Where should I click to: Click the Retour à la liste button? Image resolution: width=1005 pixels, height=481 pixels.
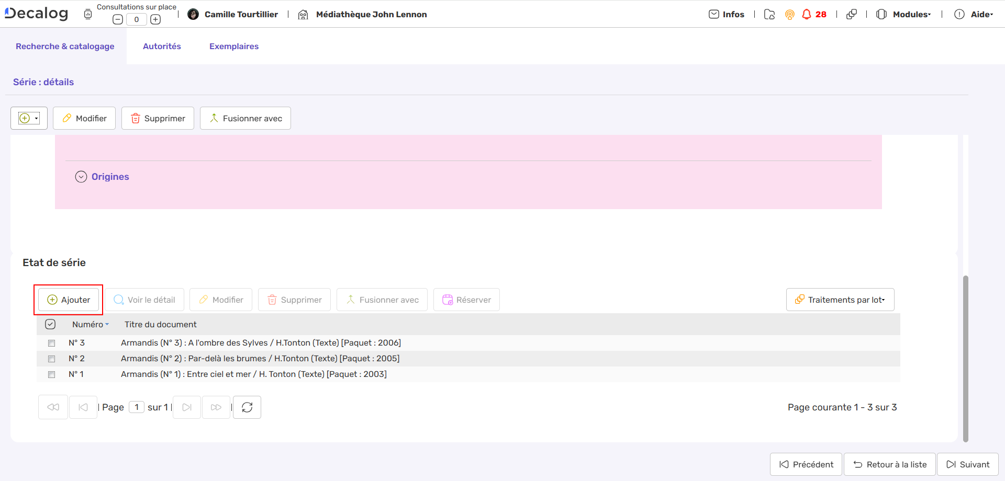890,464
